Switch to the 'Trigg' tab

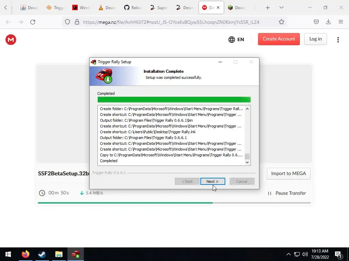tap(55, 8)
